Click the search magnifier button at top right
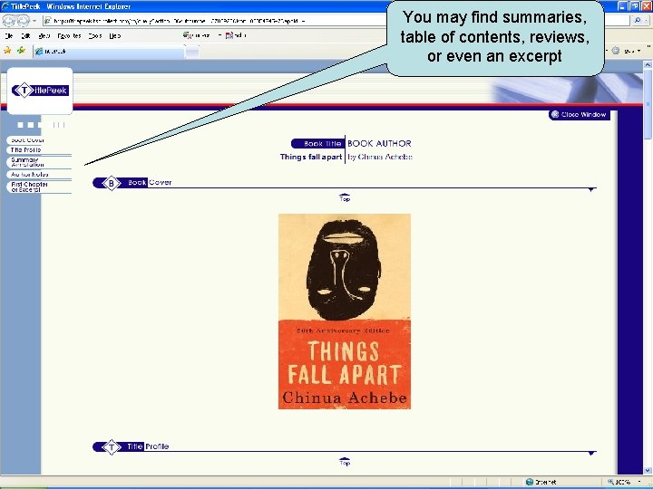653x489 pixels. point(638,20)
